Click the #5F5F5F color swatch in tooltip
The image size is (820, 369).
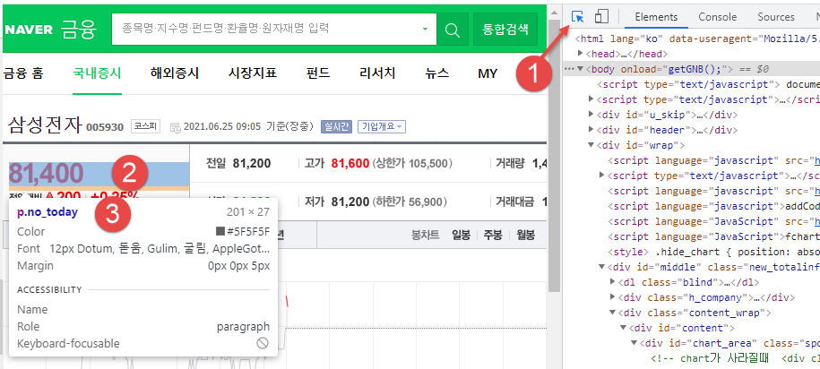pyautogui.click(x=220, y=232)
